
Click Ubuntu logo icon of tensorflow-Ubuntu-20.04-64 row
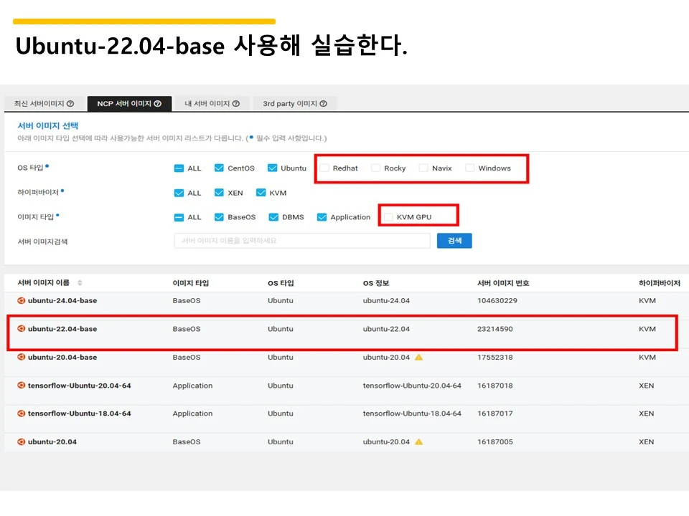coord(21,386)
